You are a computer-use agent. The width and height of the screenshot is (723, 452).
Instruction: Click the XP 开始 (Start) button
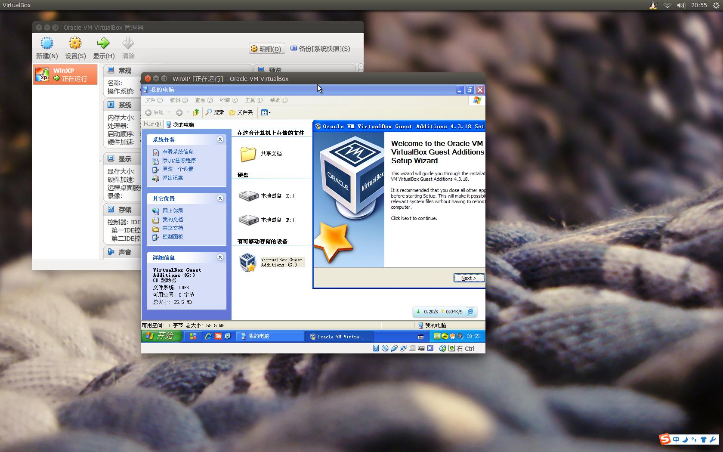(161, 336)
